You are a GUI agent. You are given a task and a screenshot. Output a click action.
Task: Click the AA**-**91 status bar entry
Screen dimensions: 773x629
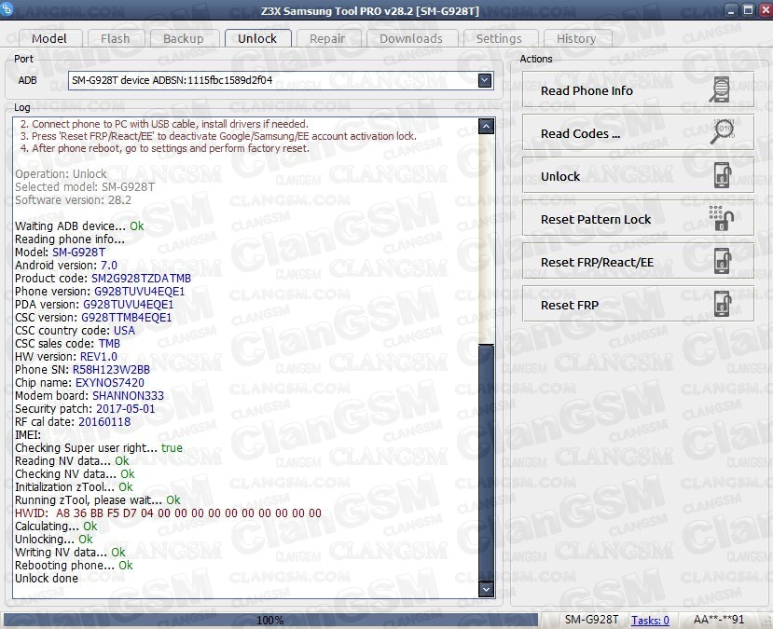click(x=719, y=620)
